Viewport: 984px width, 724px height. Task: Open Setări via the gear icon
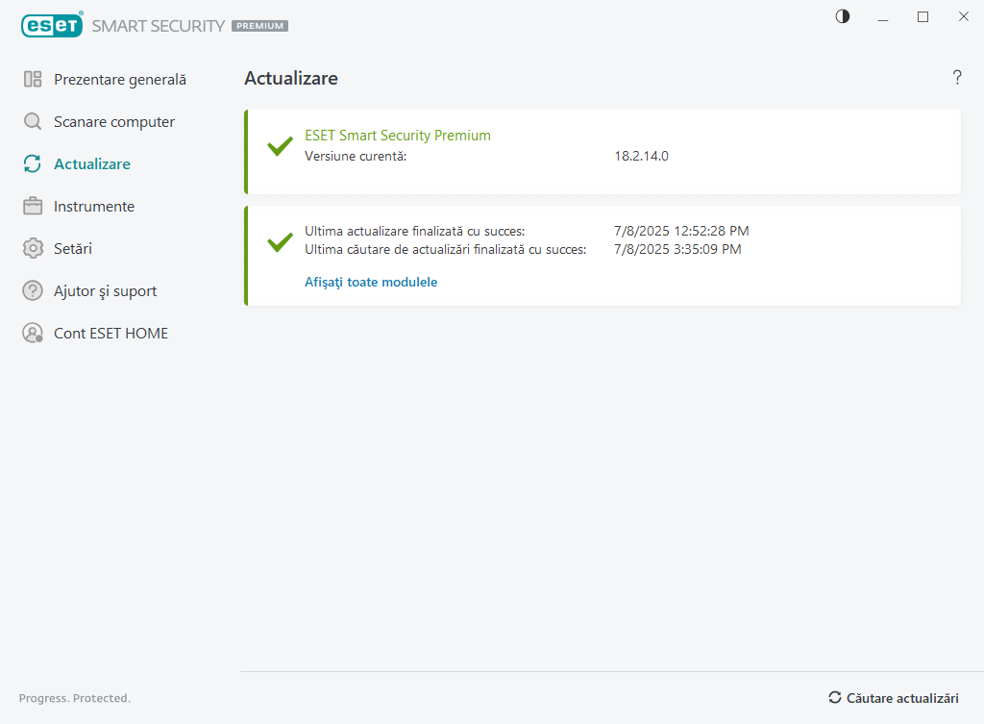(31, 248)
